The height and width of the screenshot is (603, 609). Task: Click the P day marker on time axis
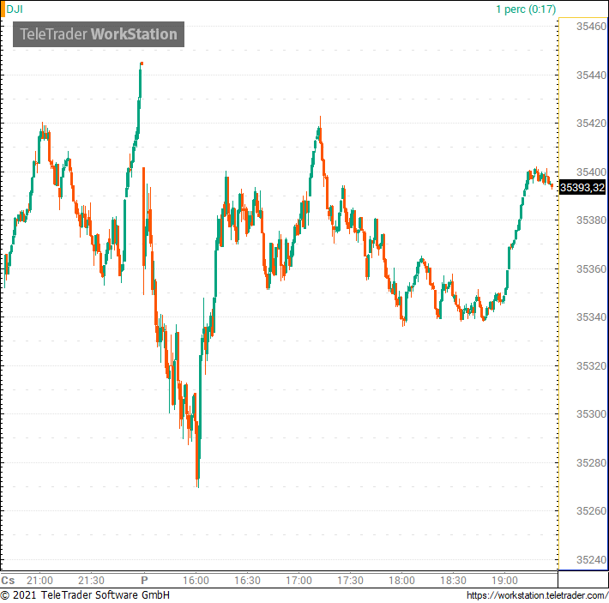click(x=144, y=581)
